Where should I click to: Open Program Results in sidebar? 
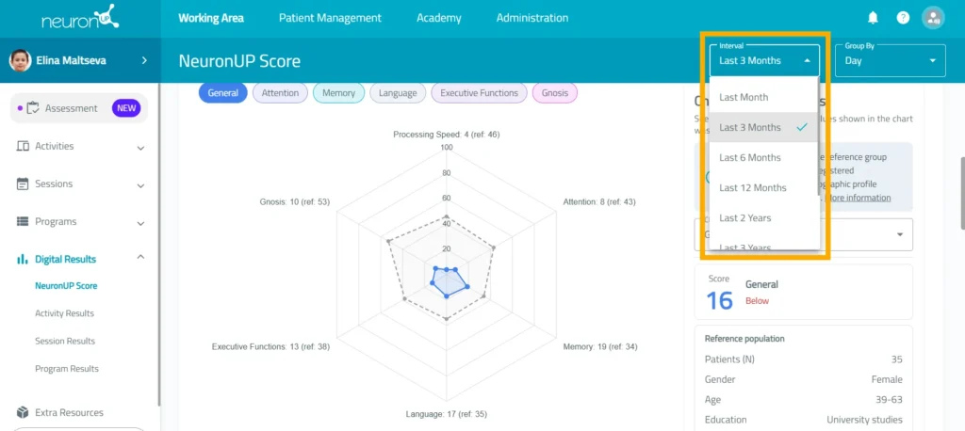click(67, 368)
